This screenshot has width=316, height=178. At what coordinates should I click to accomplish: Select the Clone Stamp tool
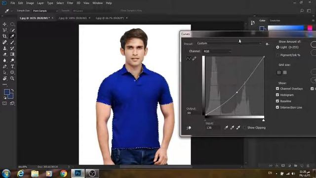(4, 48)
